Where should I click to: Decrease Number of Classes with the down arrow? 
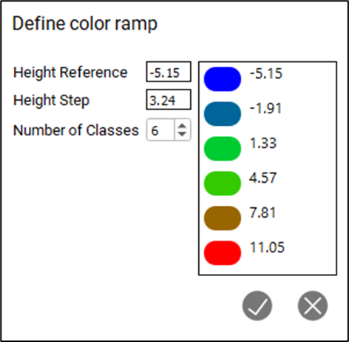(x=182, y=134)
